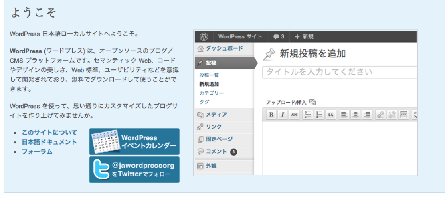Click the align right icon
Viewport: 445px width, 198px height.
click(x=366, y=115)
